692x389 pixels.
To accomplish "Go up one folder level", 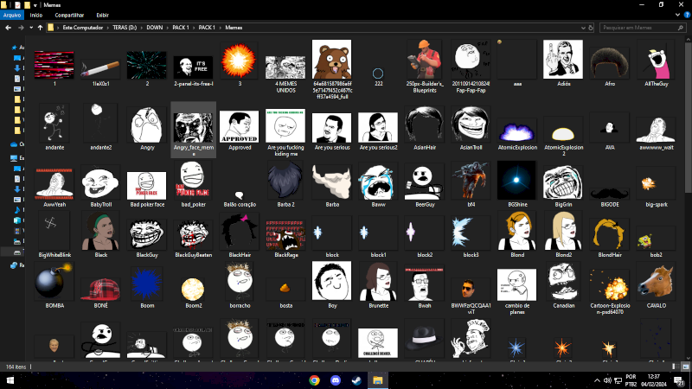I will [40, 28].
